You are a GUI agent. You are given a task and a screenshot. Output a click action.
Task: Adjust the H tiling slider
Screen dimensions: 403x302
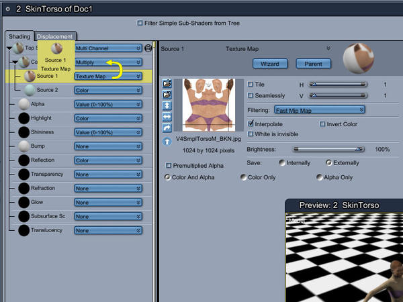click(x=338, y=85)
